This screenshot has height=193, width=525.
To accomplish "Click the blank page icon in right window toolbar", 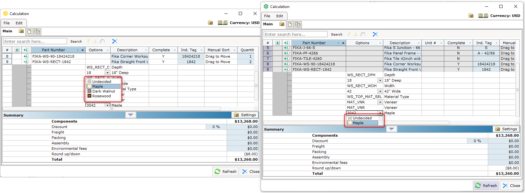I will pyautogui.click(x=290, y=25).
